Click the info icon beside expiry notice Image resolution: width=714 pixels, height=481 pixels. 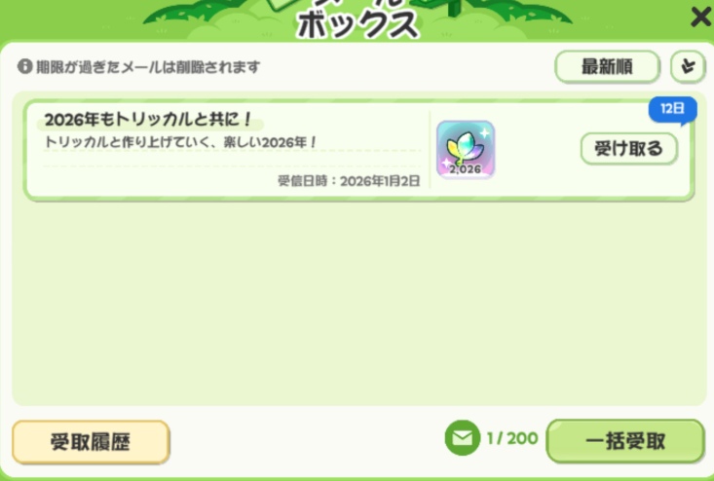pos(24,66)
